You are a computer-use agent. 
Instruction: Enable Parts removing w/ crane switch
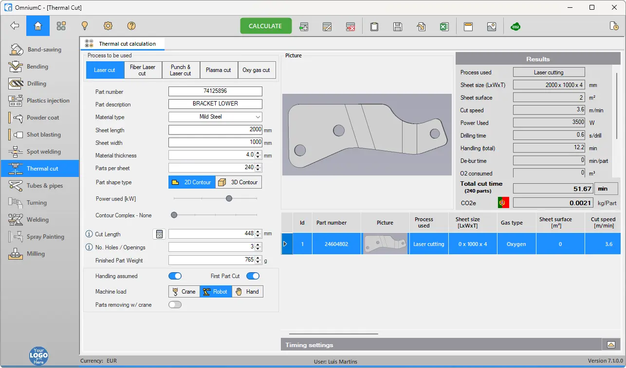point(175,305)
